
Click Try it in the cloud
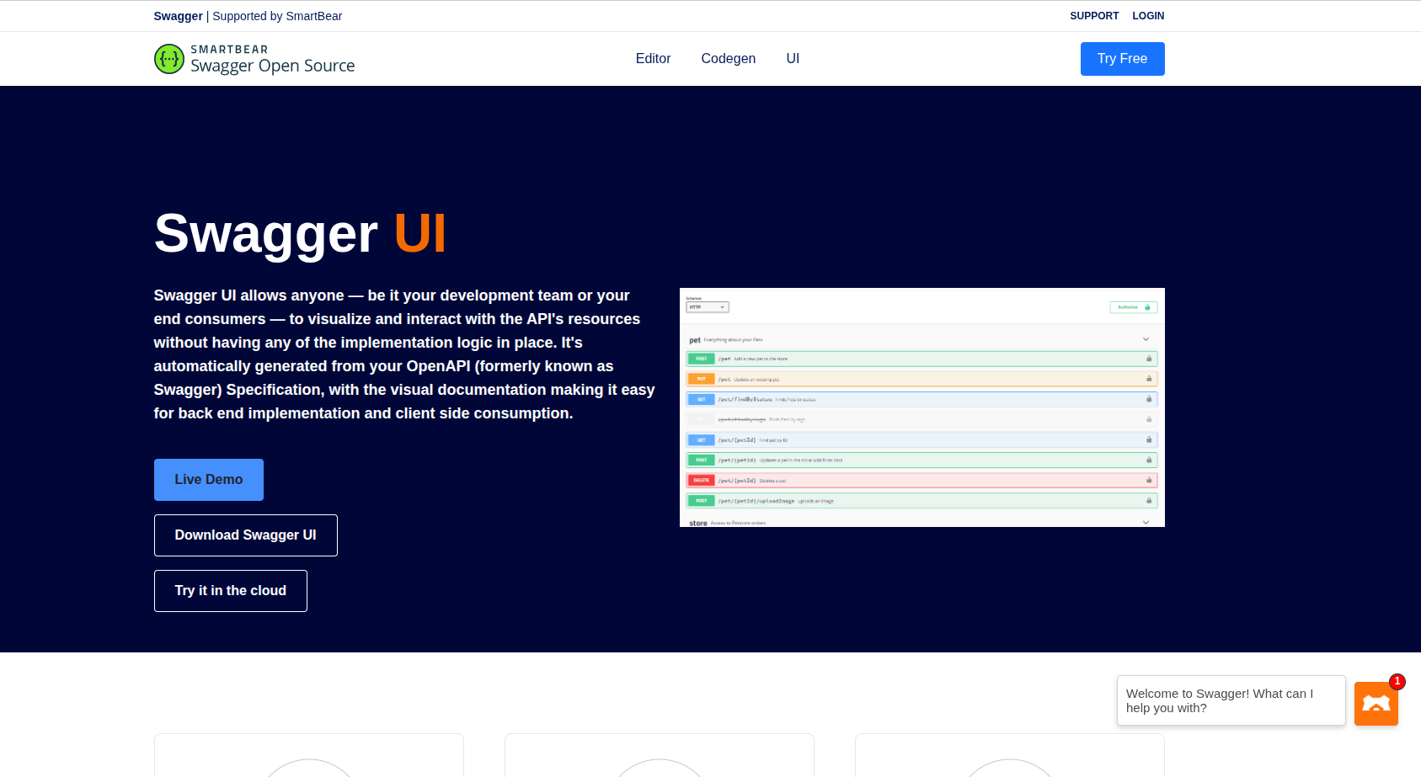(231, 591)
